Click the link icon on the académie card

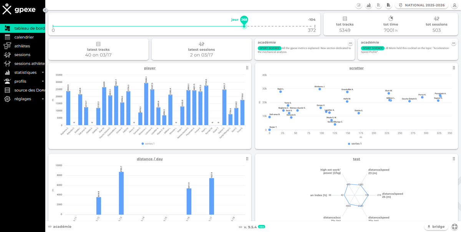[349, 43]
